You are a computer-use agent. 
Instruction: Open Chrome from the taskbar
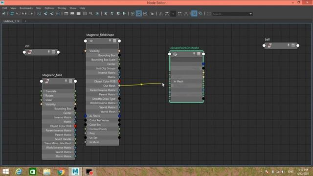pos(61,172)
